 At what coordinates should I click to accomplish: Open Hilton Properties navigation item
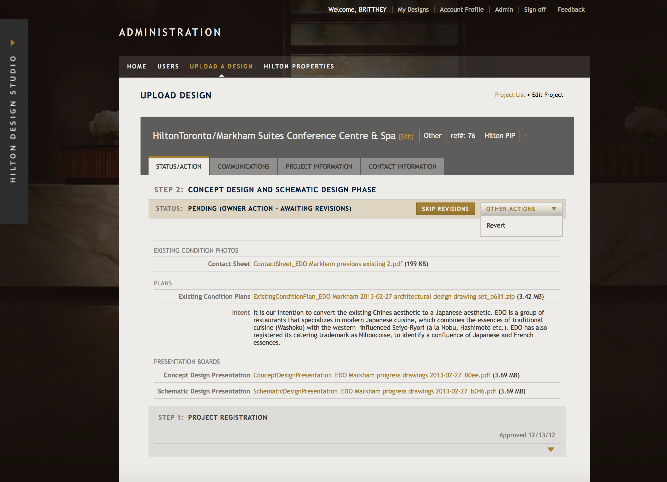(299, 66)
